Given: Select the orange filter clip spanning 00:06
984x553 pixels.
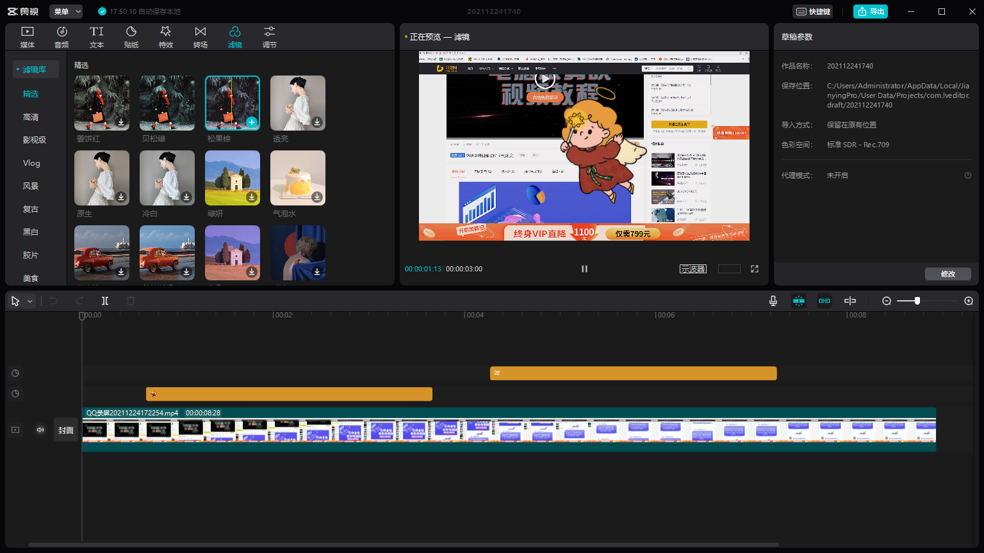Looking at the screenshot, I should 634,373.
